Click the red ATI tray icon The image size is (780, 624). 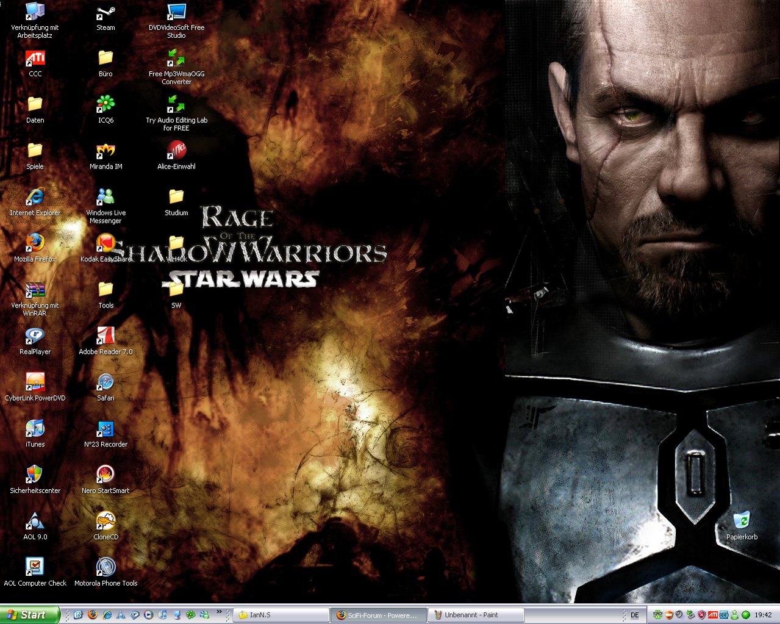pyautogui.click(x=712, y=615)
